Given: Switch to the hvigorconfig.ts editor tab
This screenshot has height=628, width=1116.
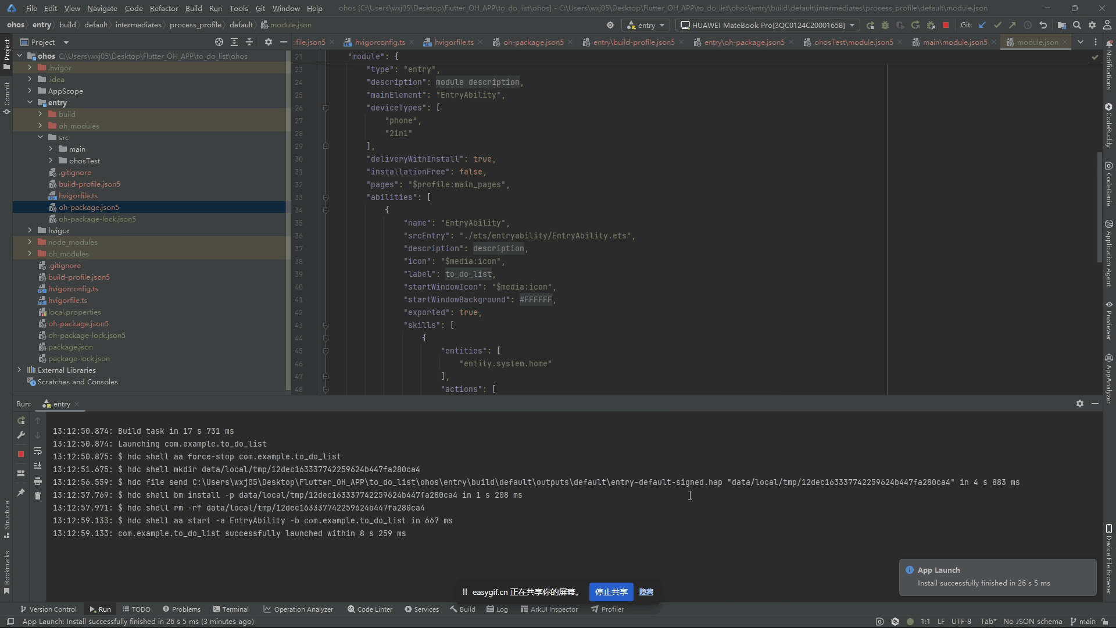Looking at the screenshot, I should pos(379,42).
